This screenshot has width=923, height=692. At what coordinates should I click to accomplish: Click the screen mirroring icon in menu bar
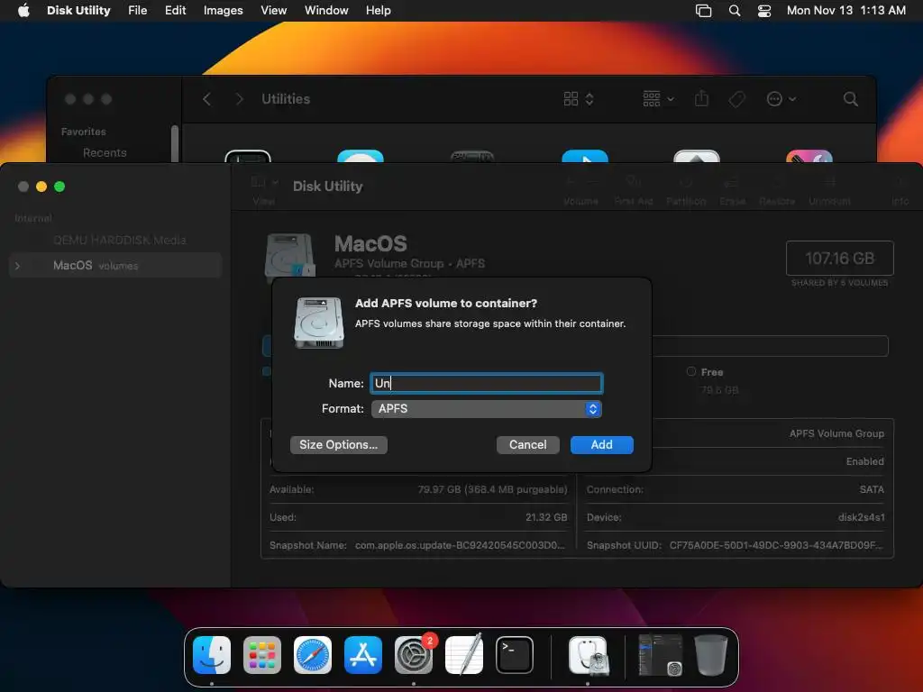click(703, 11)
